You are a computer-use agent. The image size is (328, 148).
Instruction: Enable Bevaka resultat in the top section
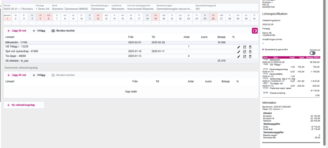pos(63,31)
